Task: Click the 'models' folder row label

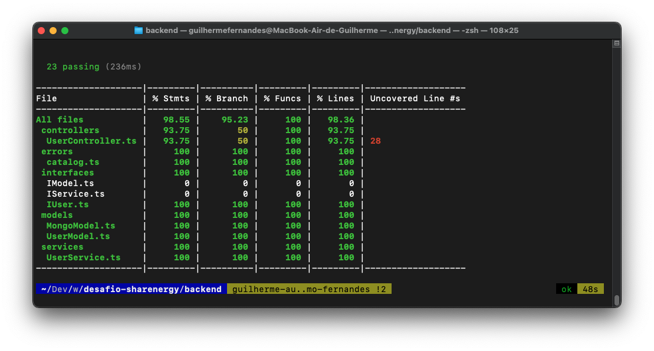Action: (57, 216)
